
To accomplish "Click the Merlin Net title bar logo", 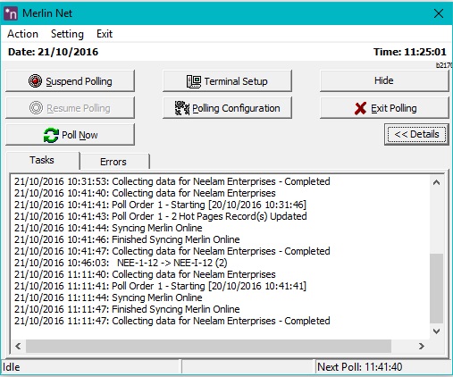I will pyautogui.click(x=11, y=13).
